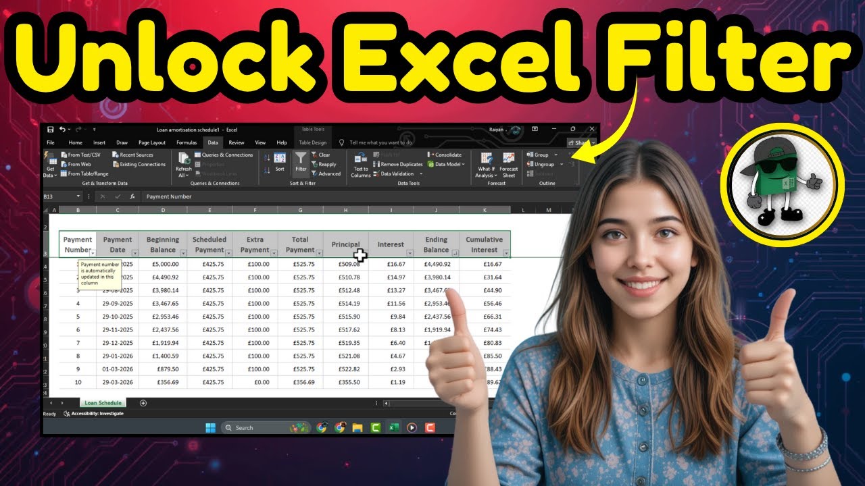865x486 pixels.
Task: Open File Explorer from taskbar
Action: 357,427
